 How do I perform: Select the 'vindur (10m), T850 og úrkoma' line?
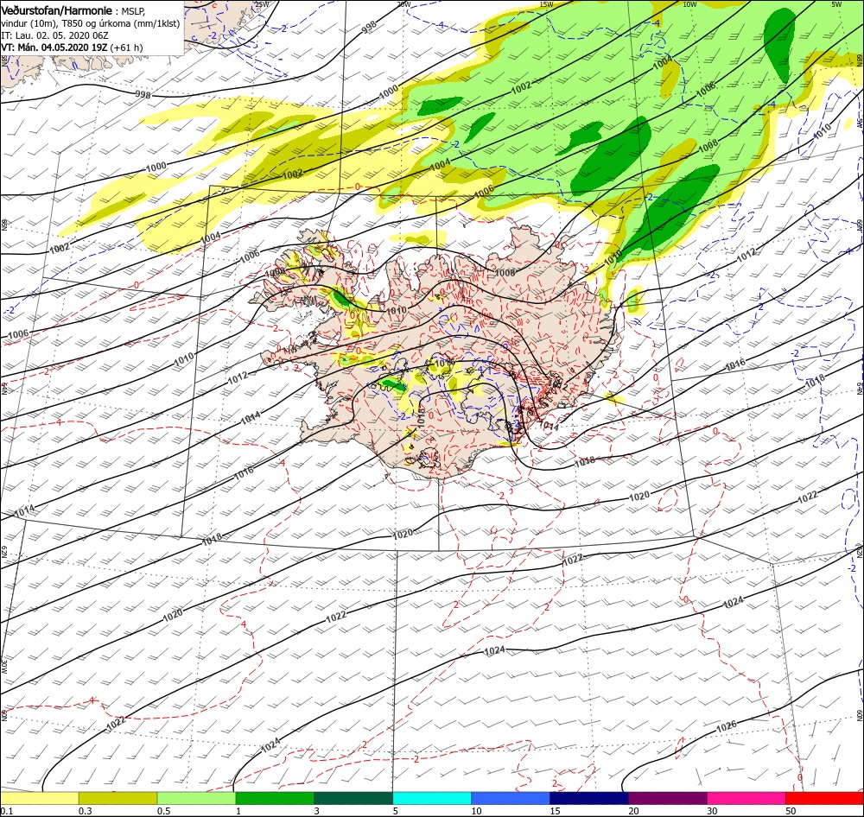(x=91, y=23)
